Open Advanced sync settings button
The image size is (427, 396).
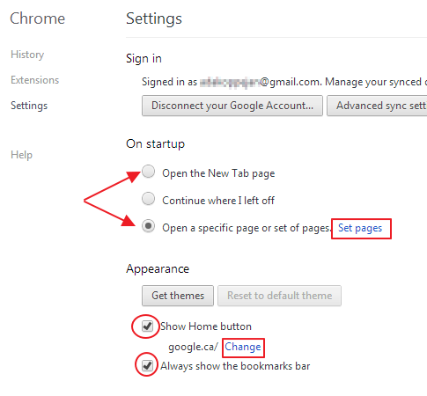coord(377,106)
